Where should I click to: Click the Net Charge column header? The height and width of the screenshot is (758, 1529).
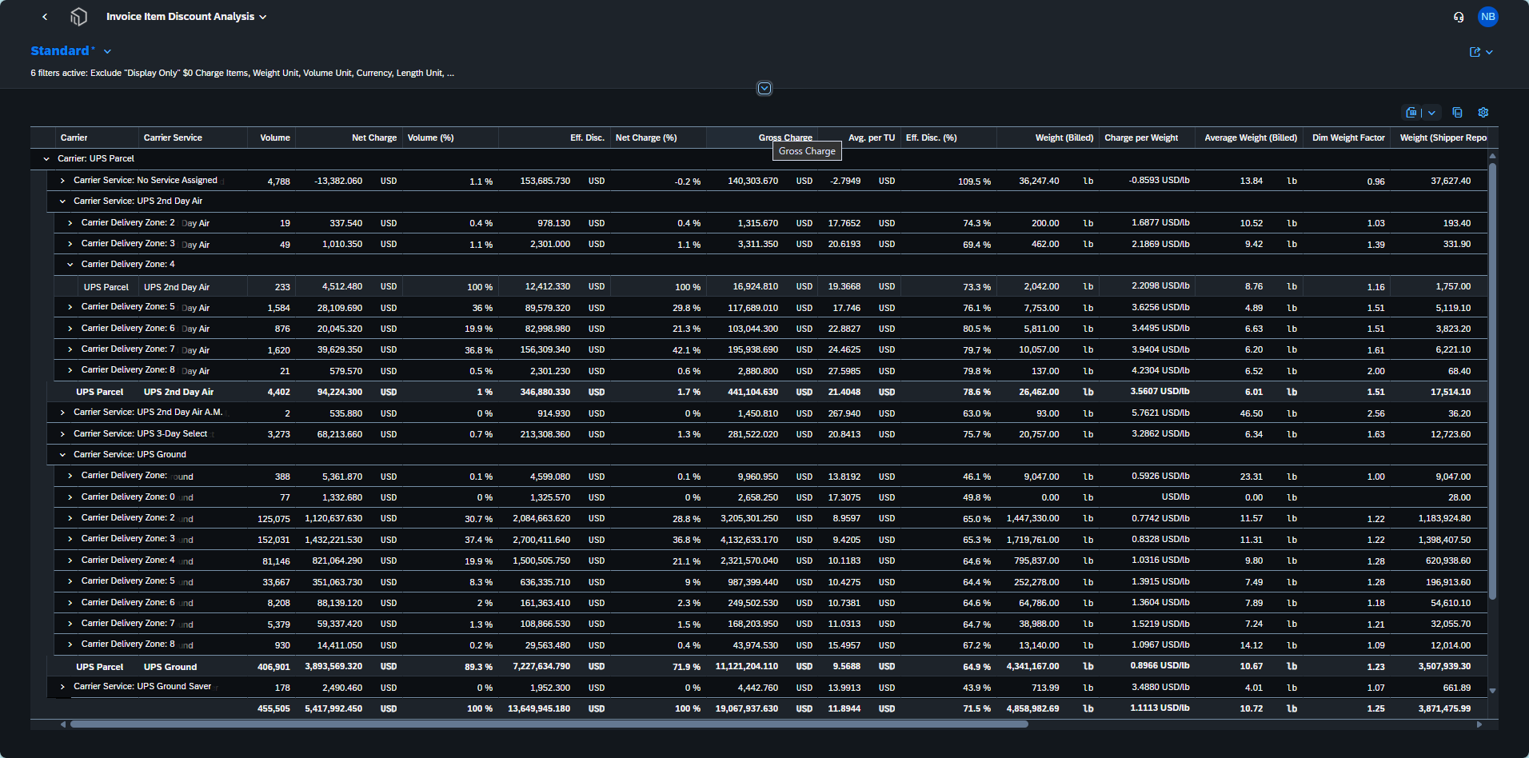click(x=349, y=138)
